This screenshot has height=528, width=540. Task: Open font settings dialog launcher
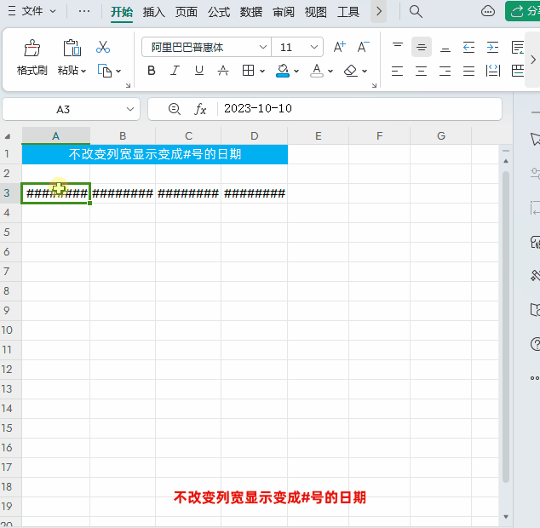pos(374,85)
